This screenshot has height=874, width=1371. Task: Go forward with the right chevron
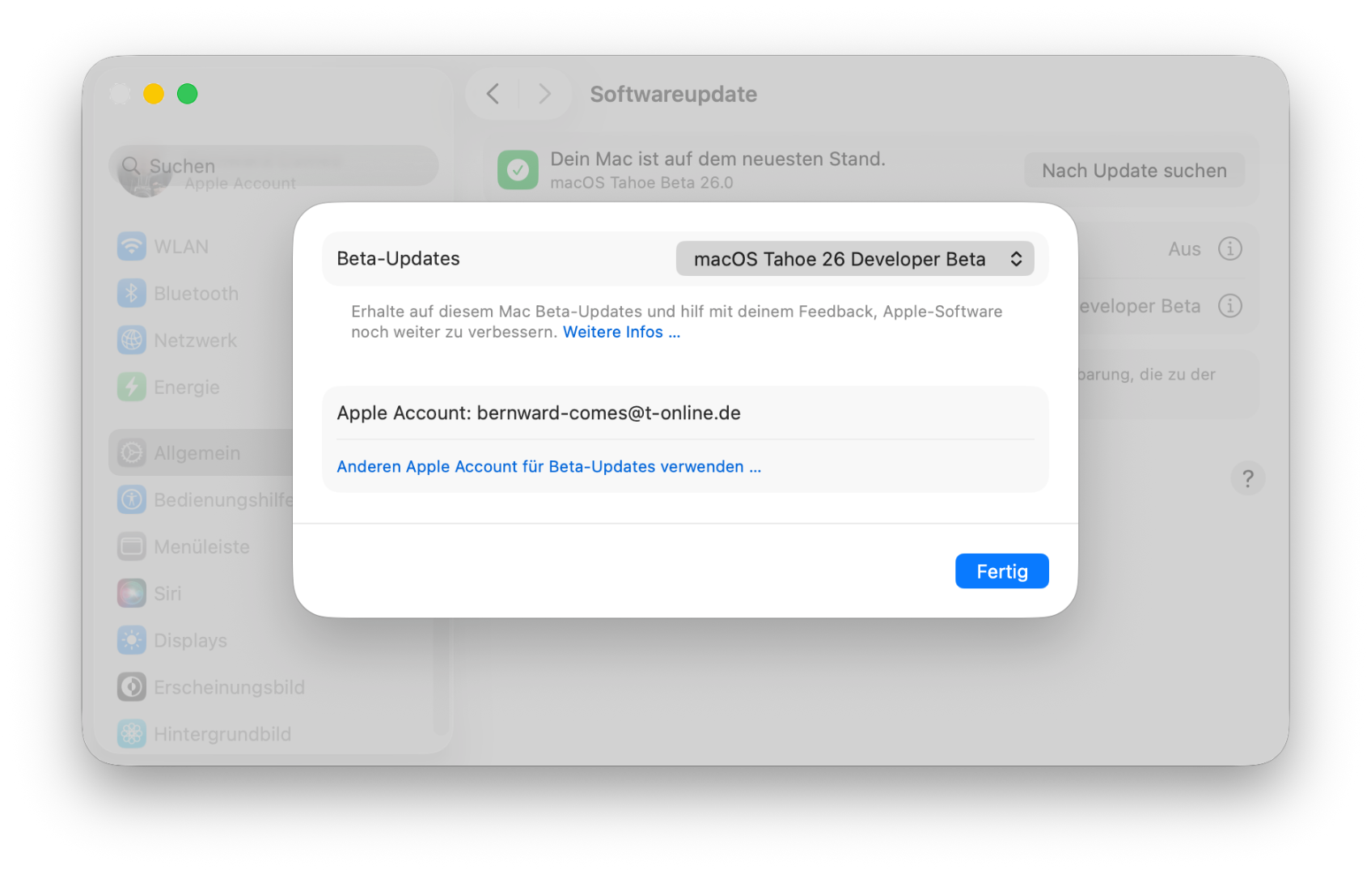tap(544, 94)
